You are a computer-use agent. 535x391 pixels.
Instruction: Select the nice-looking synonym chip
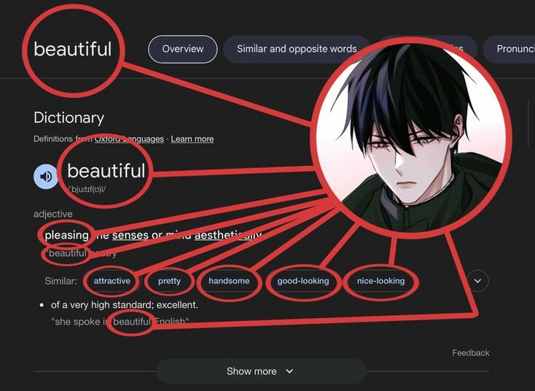380,281
